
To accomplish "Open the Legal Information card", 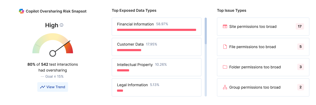I will point(157,87).
